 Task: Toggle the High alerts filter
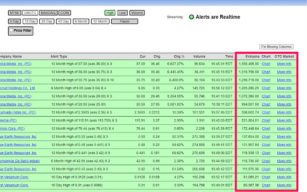click(x=110, y=13)
